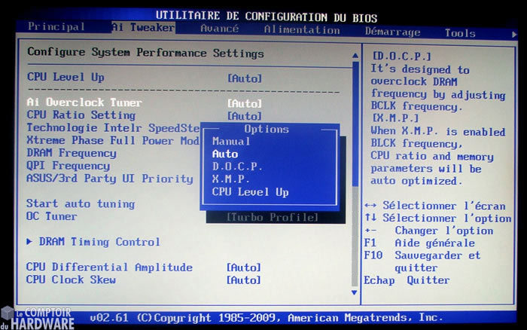Image resolution: width=527 pixels, height=330 pixels.
Task: Open the CPU Level Up [Auto] value
Action: 245,78
